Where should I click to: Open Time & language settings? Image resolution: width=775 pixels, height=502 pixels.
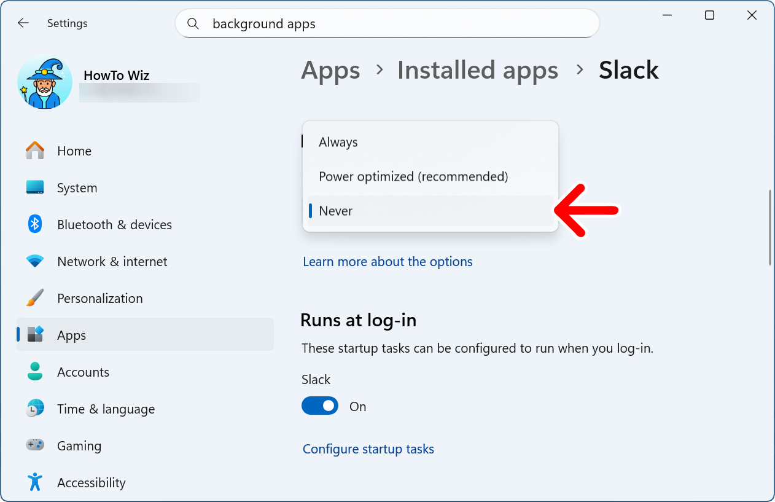106,409
